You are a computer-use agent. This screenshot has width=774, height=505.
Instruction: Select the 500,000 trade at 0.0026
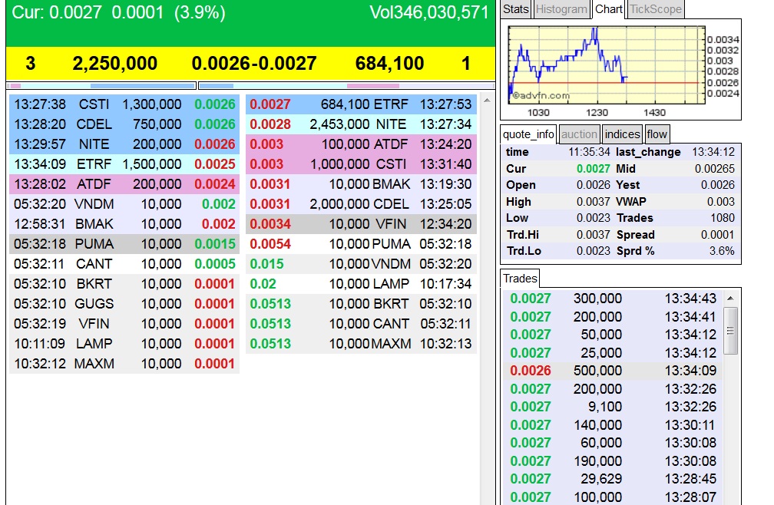pos(614,370)
